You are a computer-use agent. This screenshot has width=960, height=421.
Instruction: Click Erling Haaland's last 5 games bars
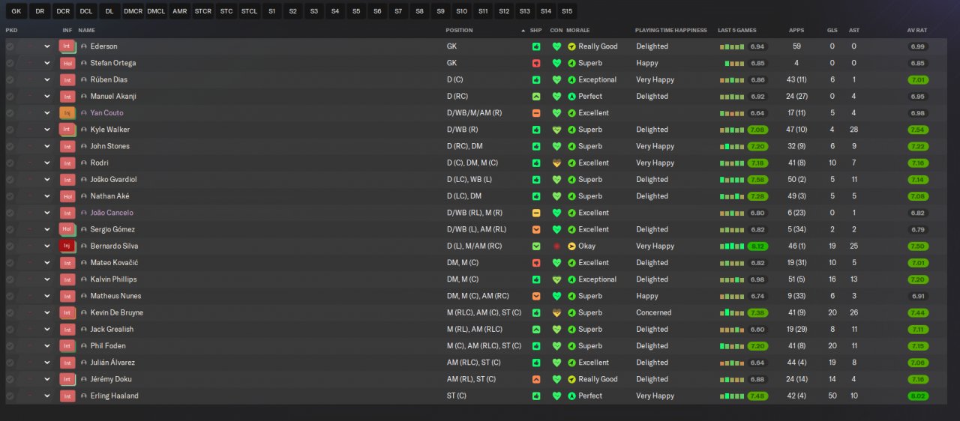coord(732,396)
